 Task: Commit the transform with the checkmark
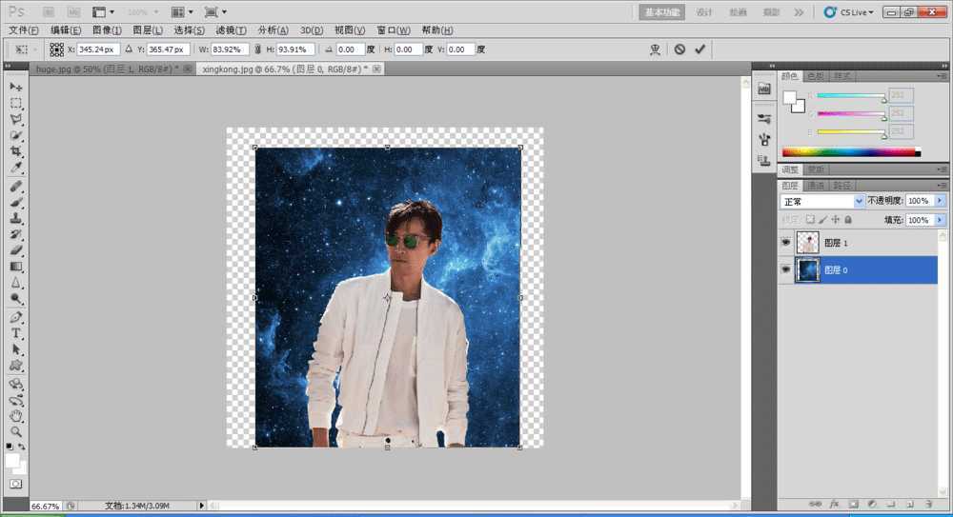point(700,49)
